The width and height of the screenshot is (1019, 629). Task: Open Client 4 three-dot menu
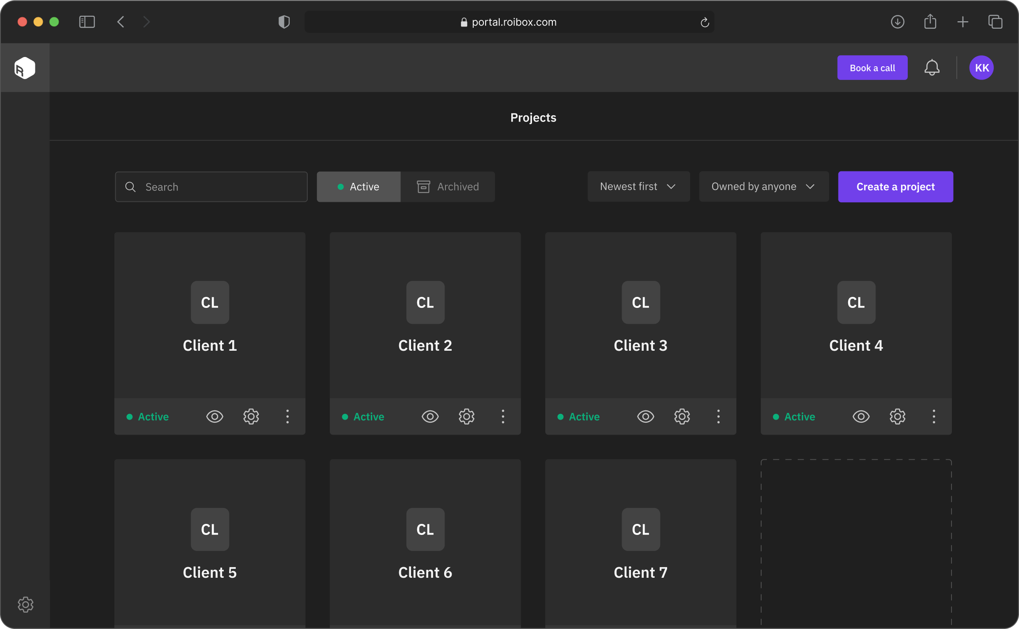[934, 417]
